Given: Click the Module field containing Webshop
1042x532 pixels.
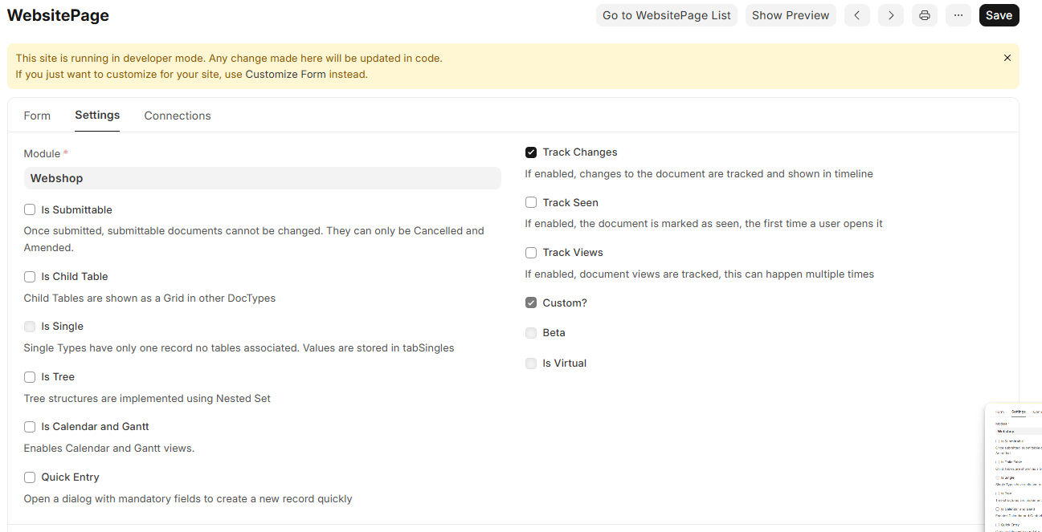Looking at the screenshot, I should coord(263,178).
